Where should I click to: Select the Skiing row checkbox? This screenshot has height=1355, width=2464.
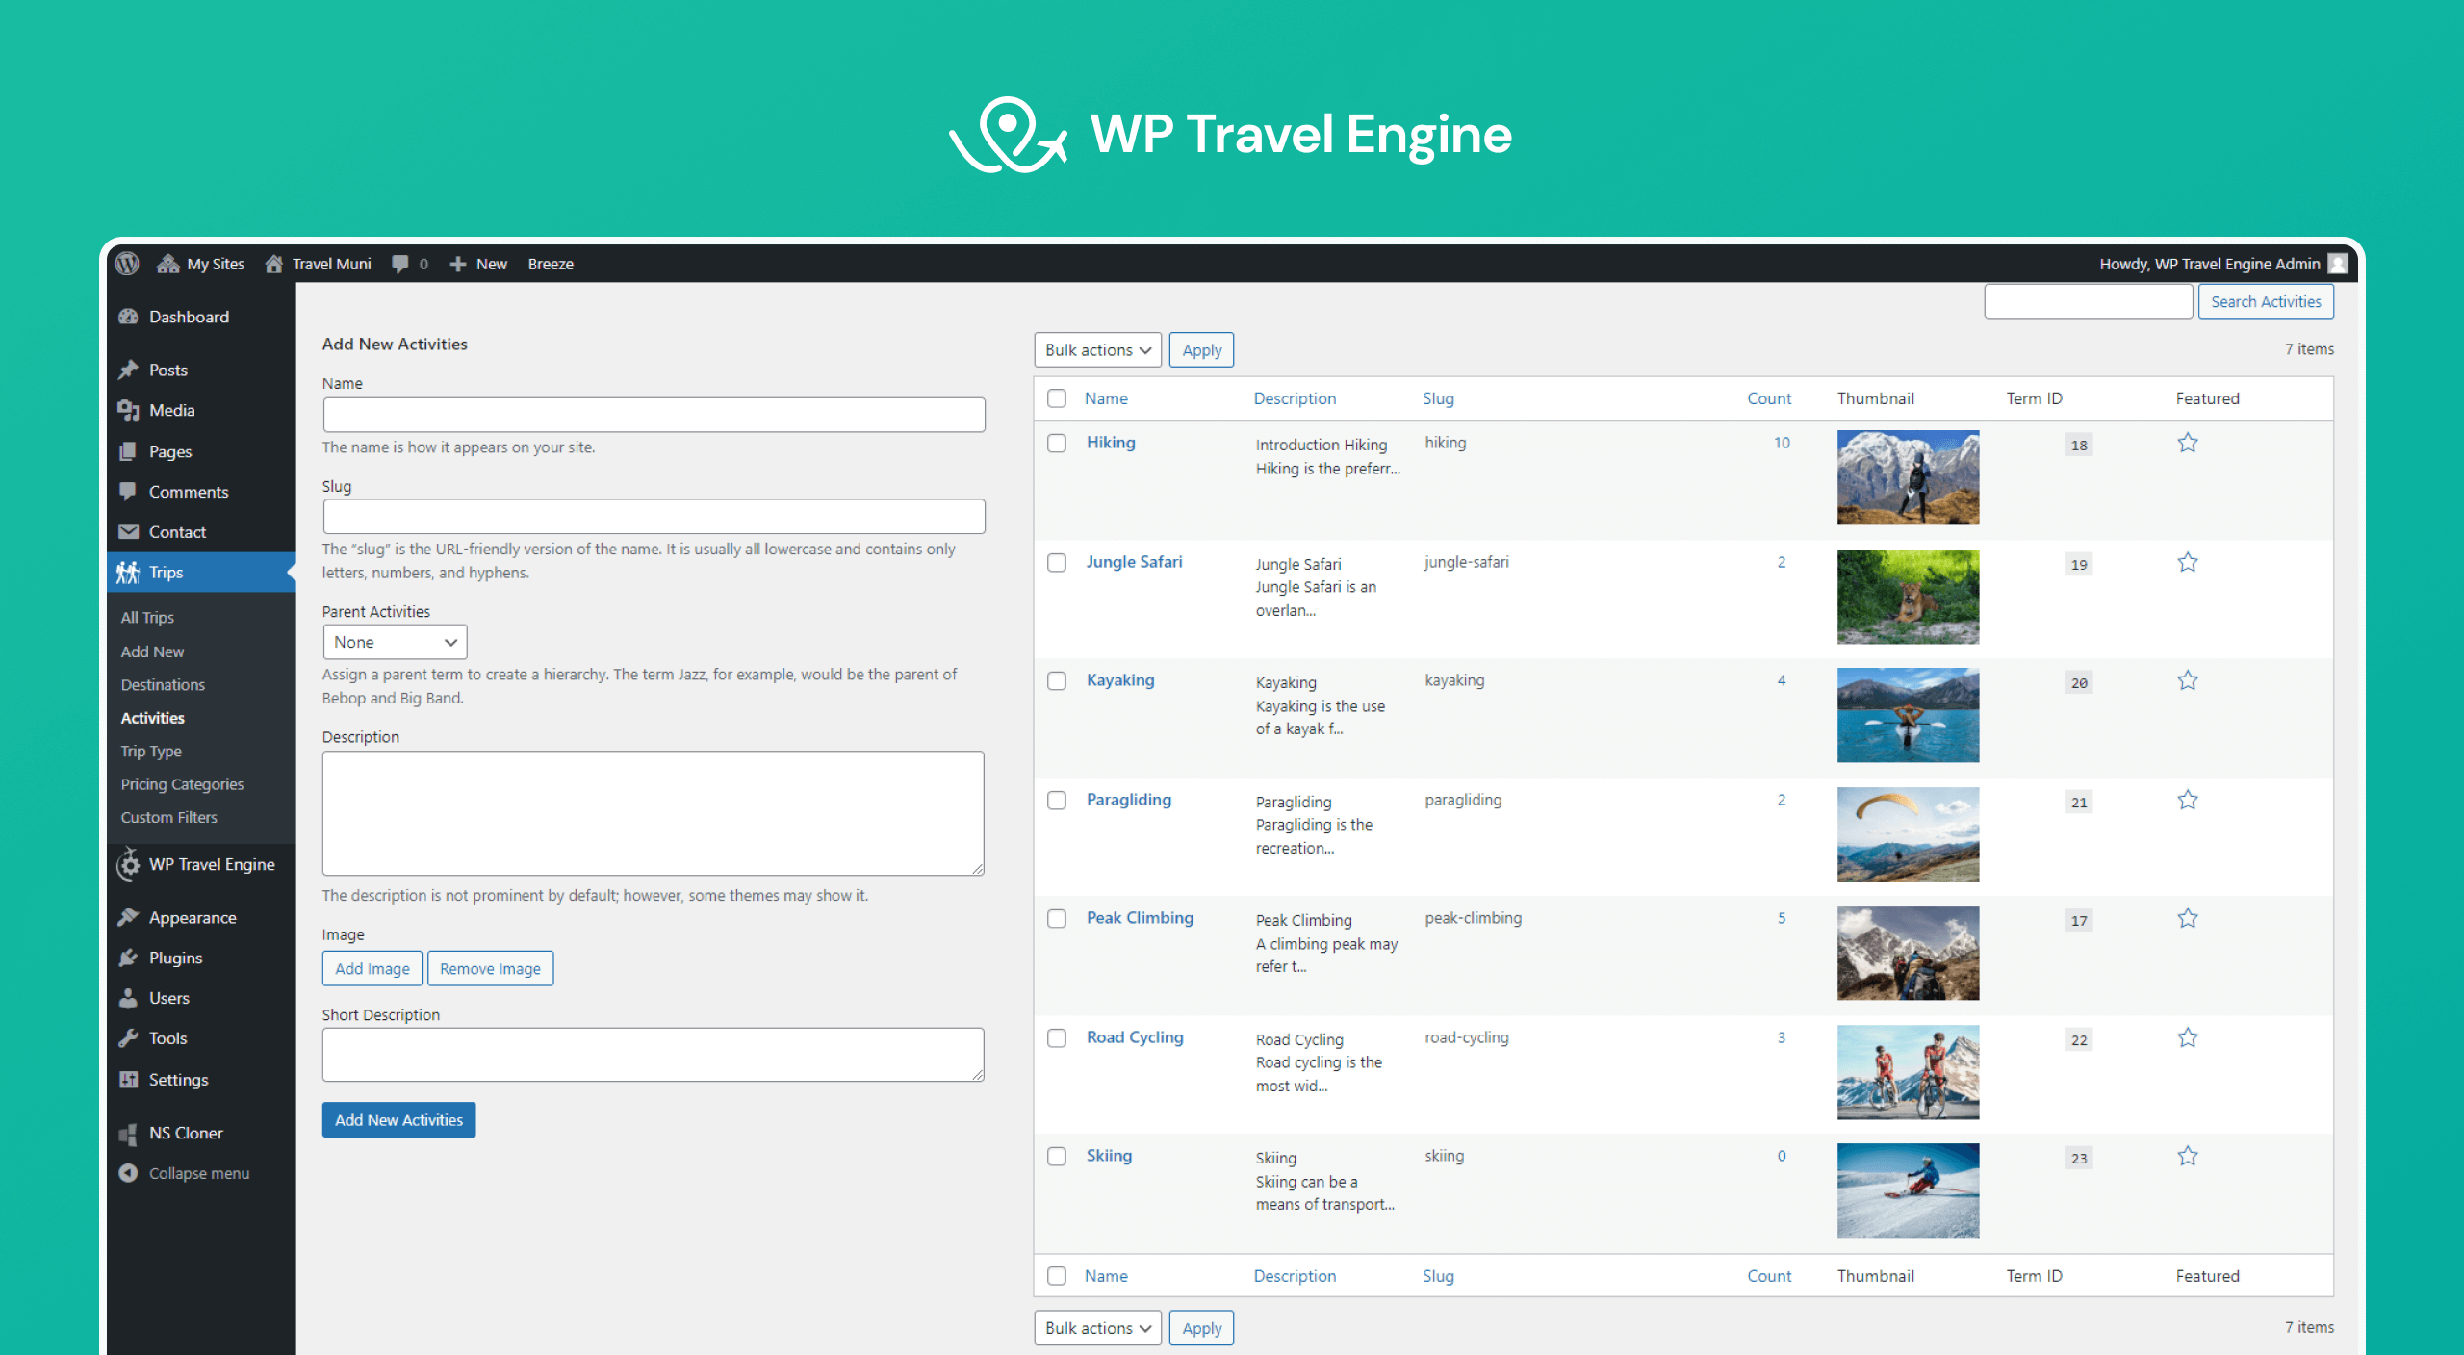click(1057, 1157)
